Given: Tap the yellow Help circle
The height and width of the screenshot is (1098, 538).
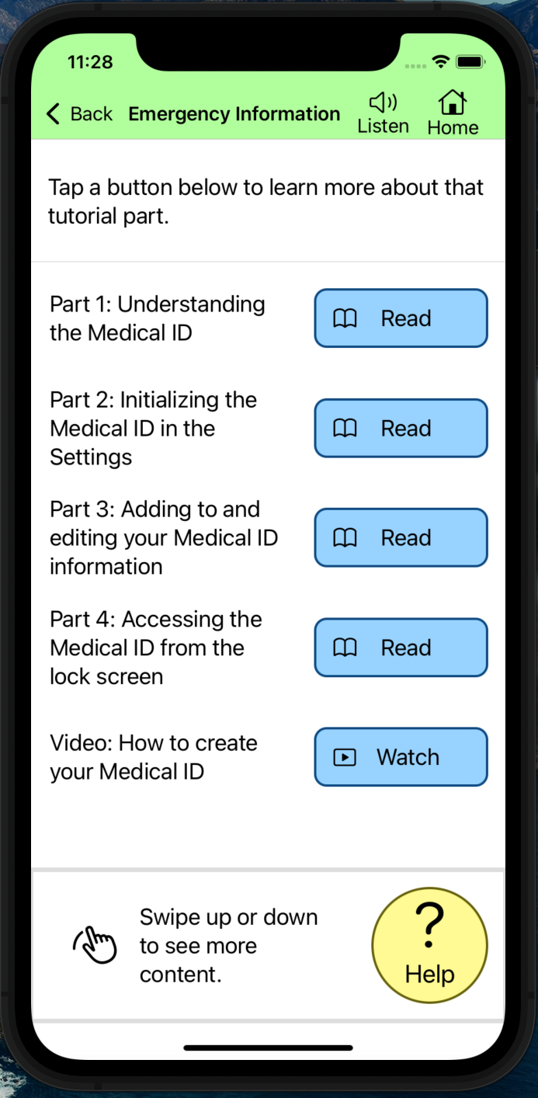Looking at the screenshot, I should click(x=429, y=945).
